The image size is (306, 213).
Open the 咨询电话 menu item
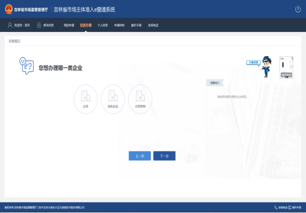[153, 25]
